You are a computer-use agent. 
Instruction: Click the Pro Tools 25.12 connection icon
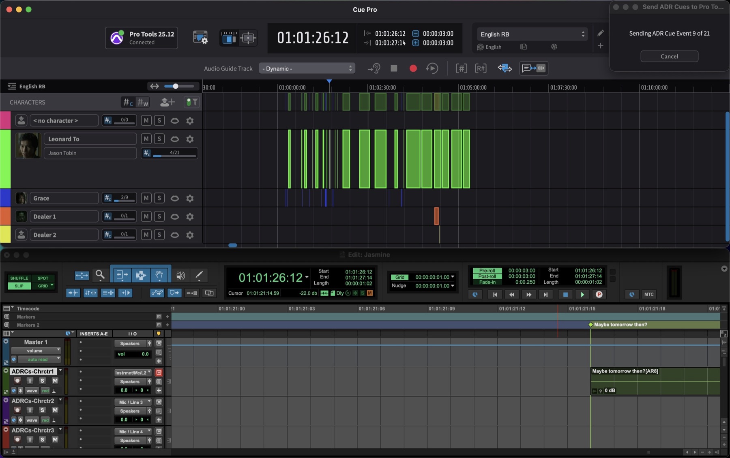click(117, 38)
